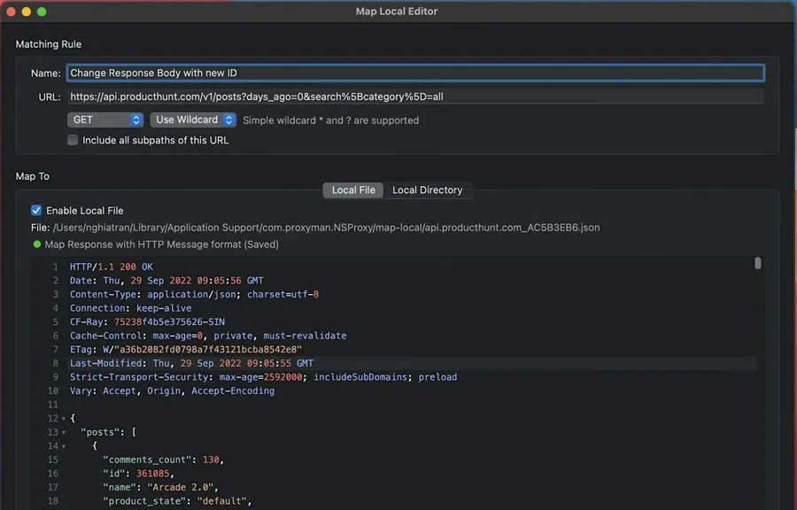This screenshot has height=510, width=797.
Task: Click into the URL text field
Action: 414,97
